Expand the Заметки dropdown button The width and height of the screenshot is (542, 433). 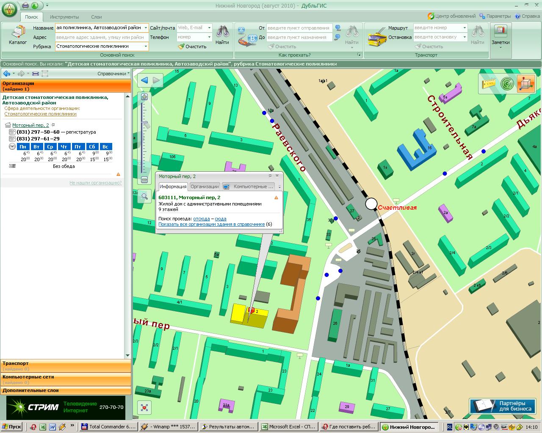click(x=501, y=48)
